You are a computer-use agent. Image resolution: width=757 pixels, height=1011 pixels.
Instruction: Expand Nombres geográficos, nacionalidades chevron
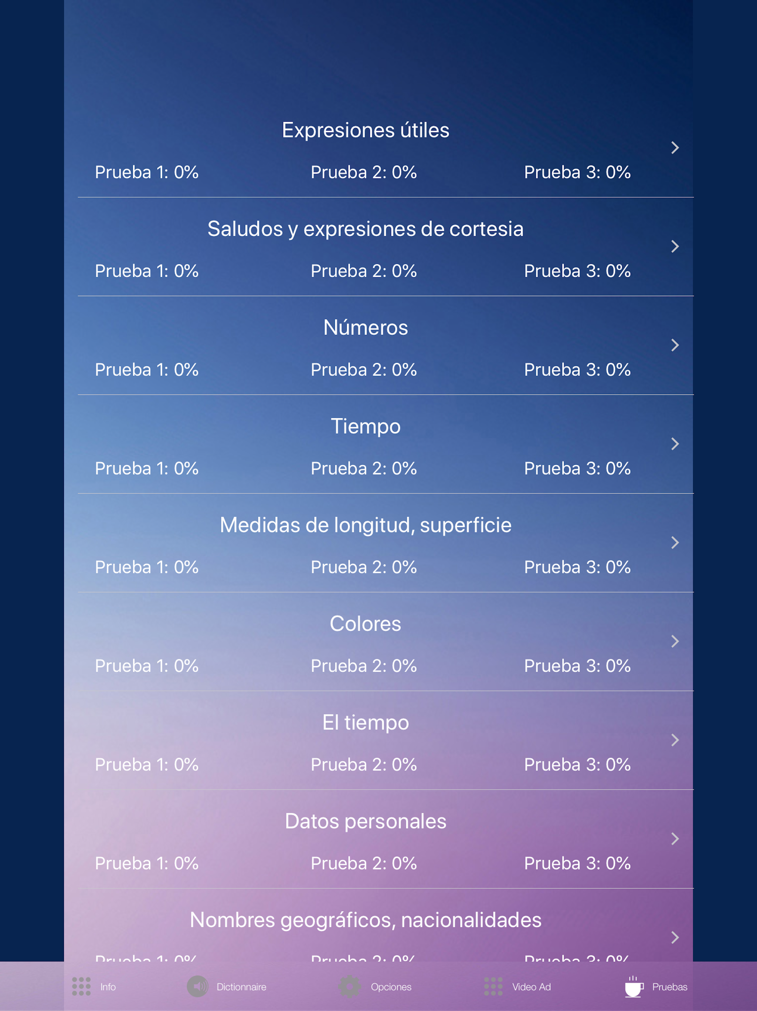click(675, 937)
